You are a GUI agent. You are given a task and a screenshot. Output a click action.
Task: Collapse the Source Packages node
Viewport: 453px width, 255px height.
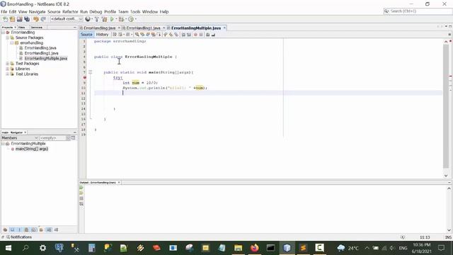(x=8, y=38)
